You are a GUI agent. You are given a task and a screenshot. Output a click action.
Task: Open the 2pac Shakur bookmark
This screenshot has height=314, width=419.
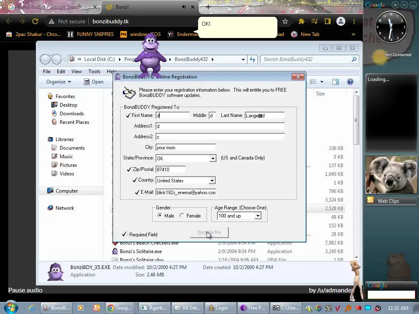pos(34,34)
